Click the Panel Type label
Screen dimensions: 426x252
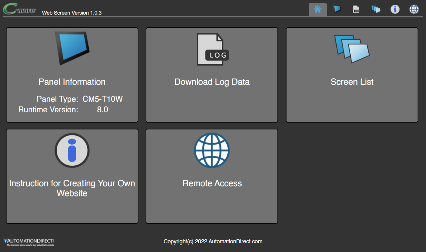[58, 99]
